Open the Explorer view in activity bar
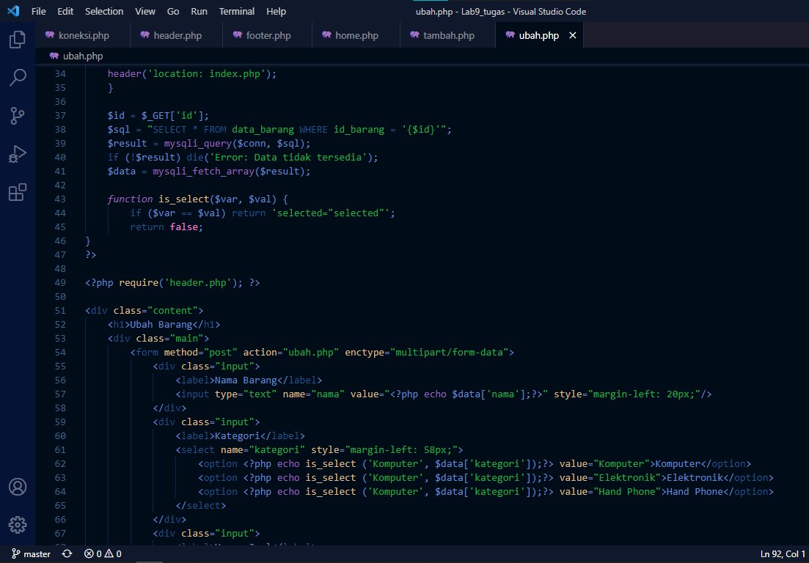The width and height of the screenshot is (809, 563). point(18,39)
